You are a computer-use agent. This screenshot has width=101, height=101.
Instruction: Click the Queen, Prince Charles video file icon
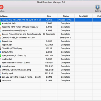point(1,34)
